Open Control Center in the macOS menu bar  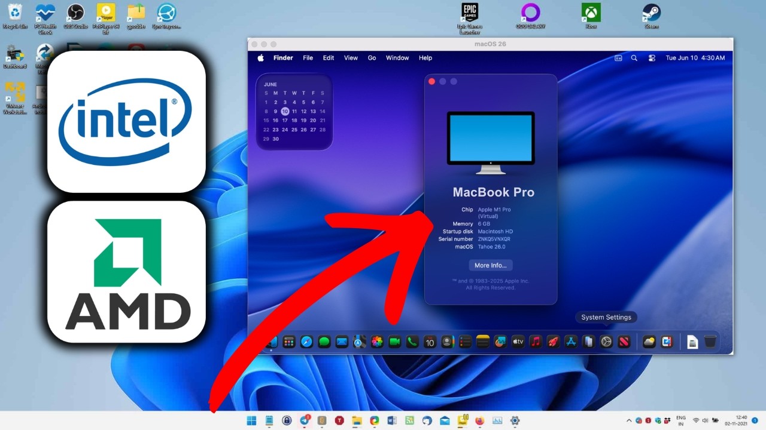click(x=652, y=58)
